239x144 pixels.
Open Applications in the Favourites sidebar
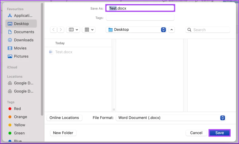21,16
